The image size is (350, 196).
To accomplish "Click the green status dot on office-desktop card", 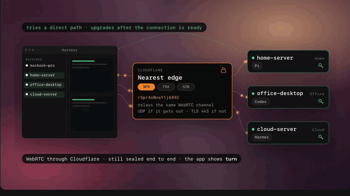I will (x=253, y=94).
